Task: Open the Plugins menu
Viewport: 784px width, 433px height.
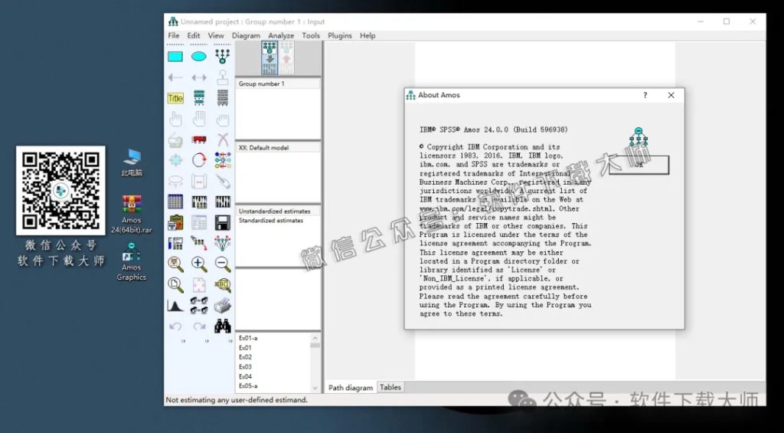Action: coord(339,35)
